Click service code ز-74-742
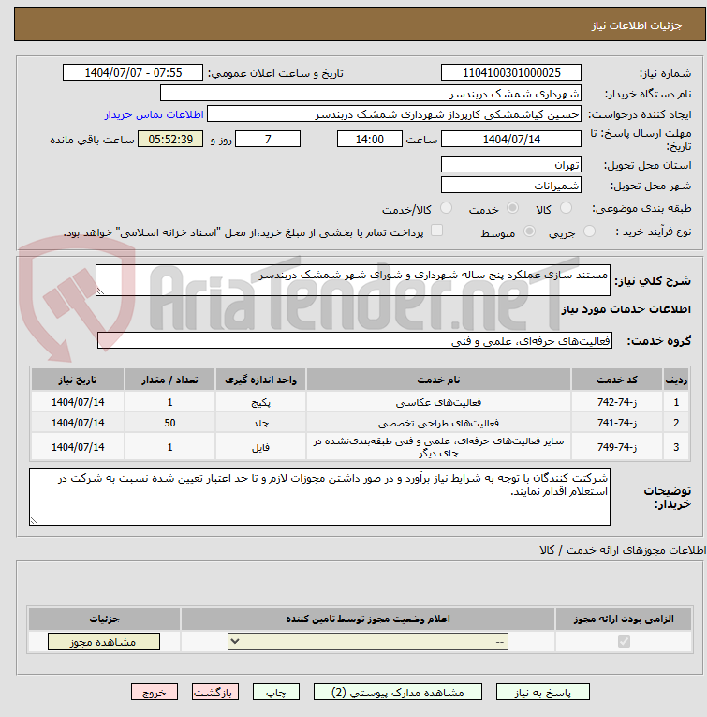The height and width of the screenshot is (717, 707). coord(616,402)
